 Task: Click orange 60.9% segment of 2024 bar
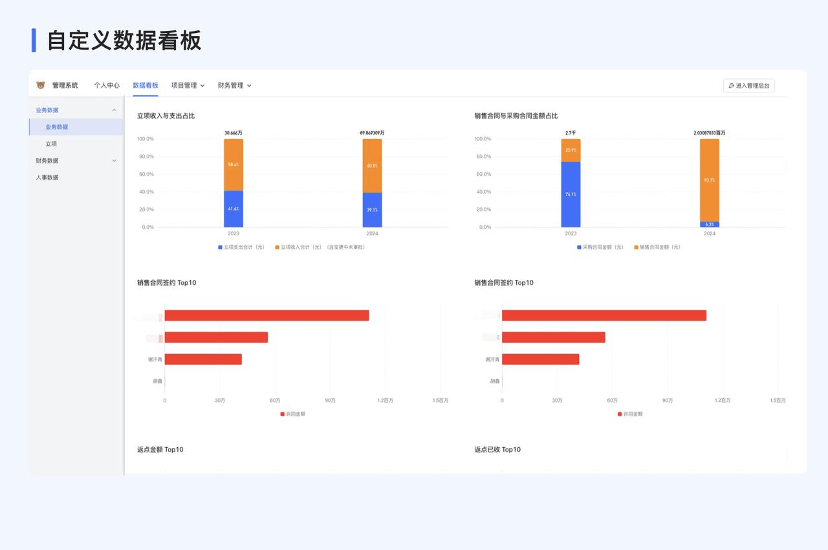tap(372, 165)
